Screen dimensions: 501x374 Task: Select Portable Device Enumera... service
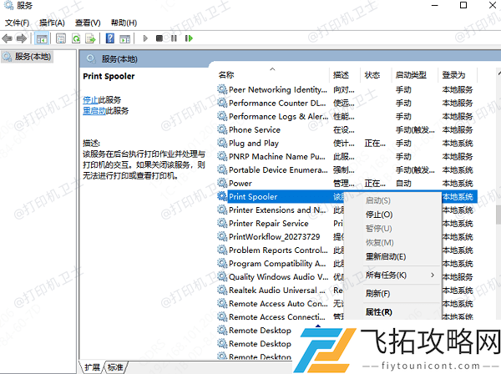[x=347, y=170]
